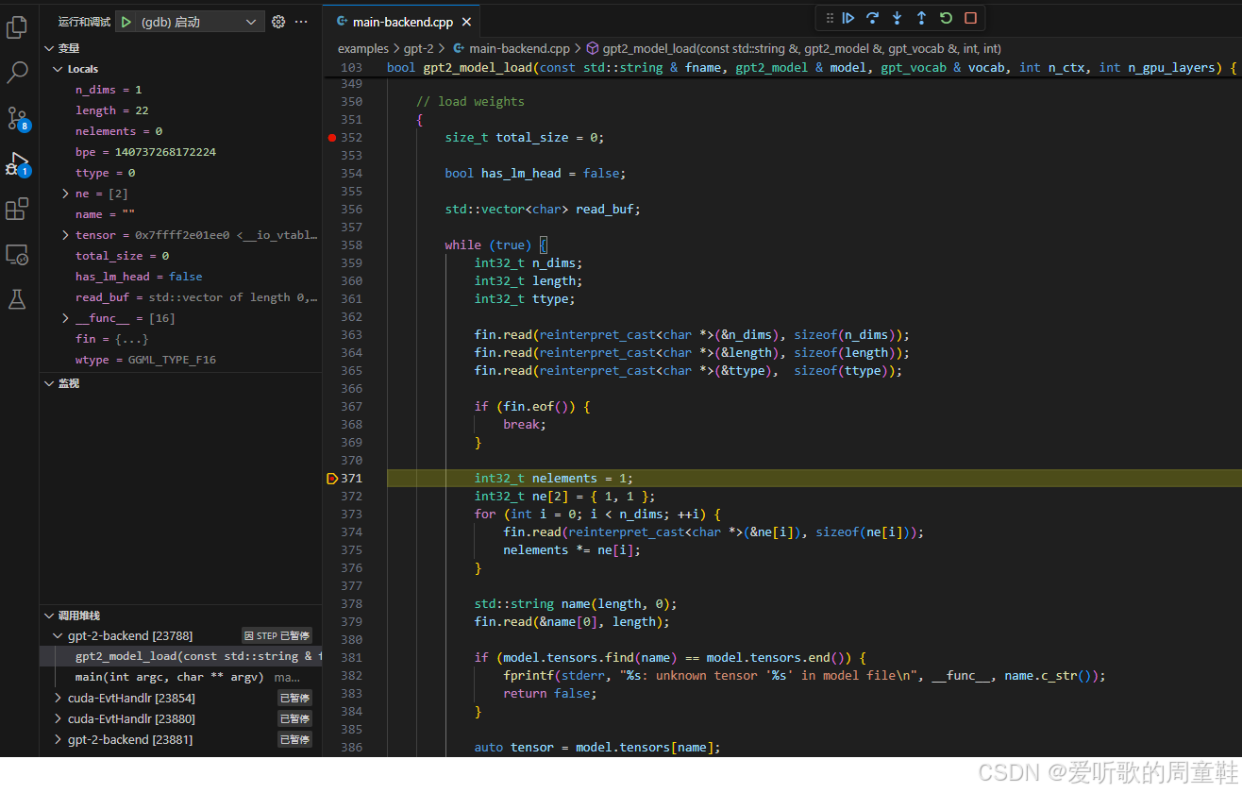Place cursor on 'std::vector<char> read_buf;' line
1242x793 pixels.
tap(543, 210)
